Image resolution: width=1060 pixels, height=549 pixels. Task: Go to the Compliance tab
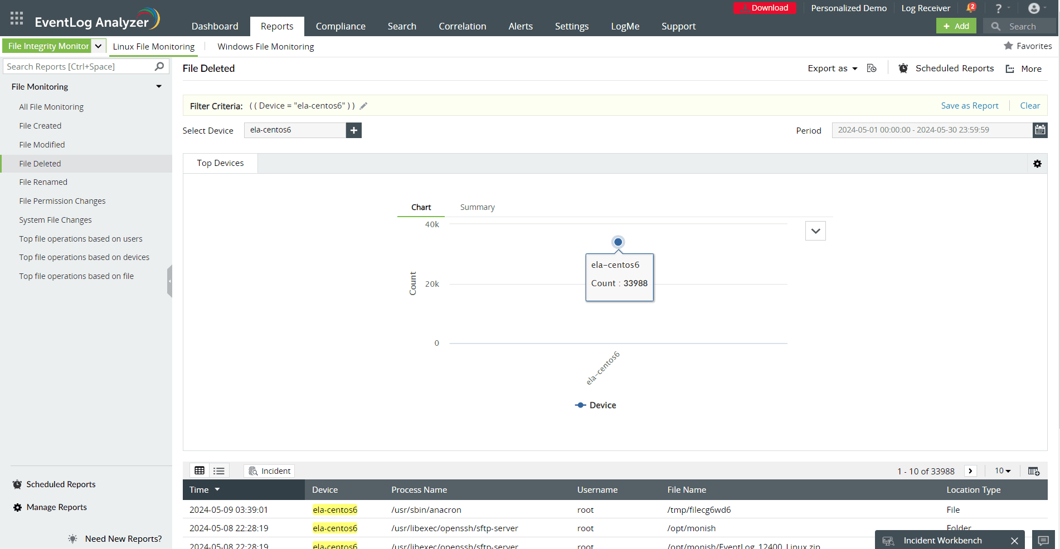pos(341,26)
